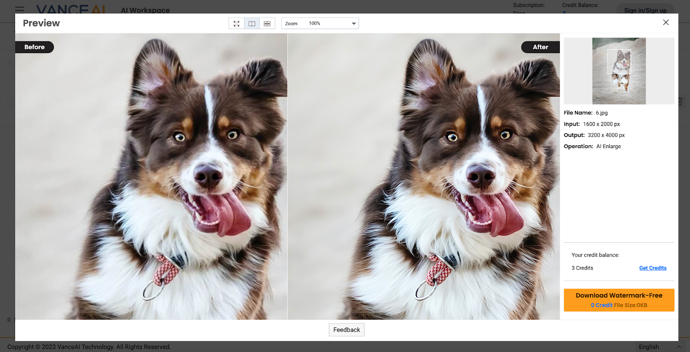Viewport: 690px width, 352px height.
Task: Click Sign in/Sign up button
Action: 645,10
